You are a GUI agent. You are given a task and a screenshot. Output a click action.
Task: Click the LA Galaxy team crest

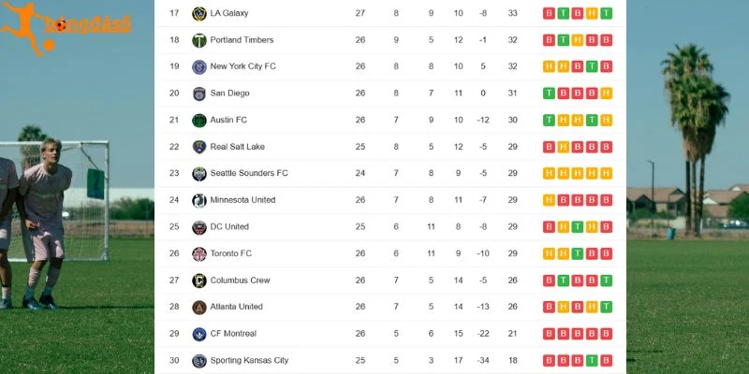click(199, 13)
